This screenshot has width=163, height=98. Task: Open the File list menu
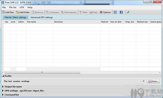(13, 7)
